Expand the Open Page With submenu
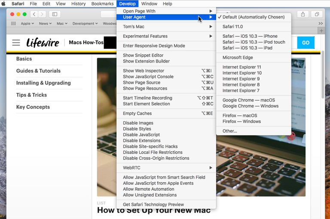Viewport: 330px width, 219px height. tap(166, 11)
